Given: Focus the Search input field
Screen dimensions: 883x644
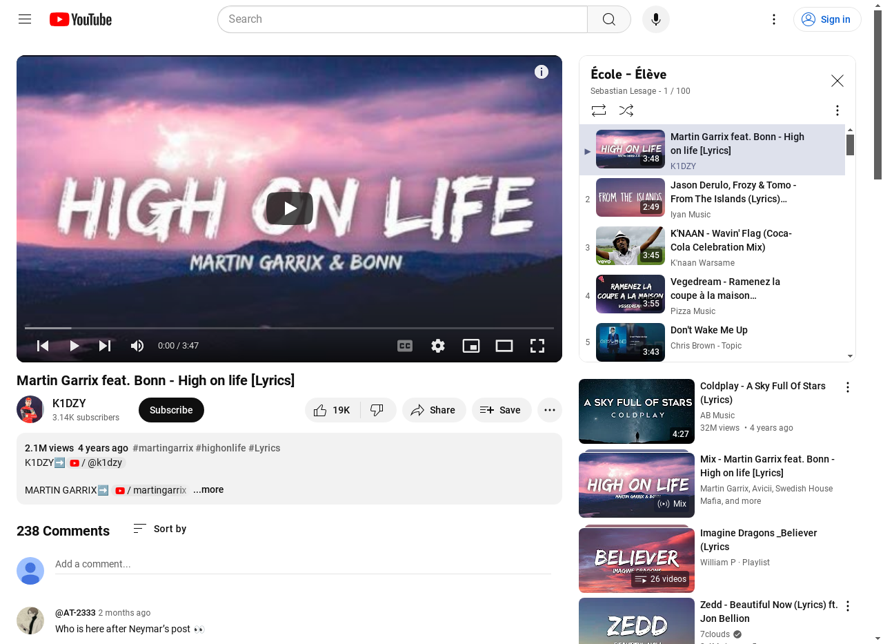Looking at the screenshot, I should pyautogui.click(x=403, y=19).
